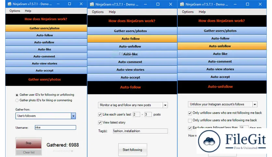This screenshot has width=272, height=157.
Task: Select Auto-follow tab in right window
Action: point(222,38)
